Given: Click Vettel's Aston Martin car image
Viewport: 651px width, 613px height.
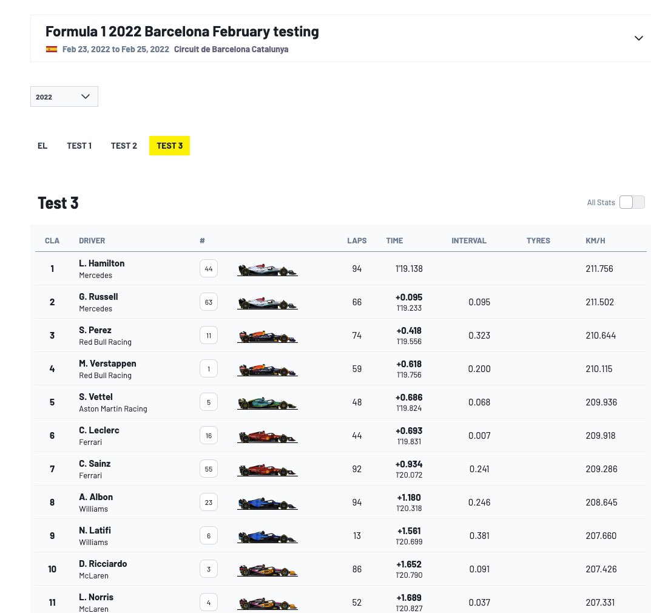Looking at the screenshot, I should point(268,403).
